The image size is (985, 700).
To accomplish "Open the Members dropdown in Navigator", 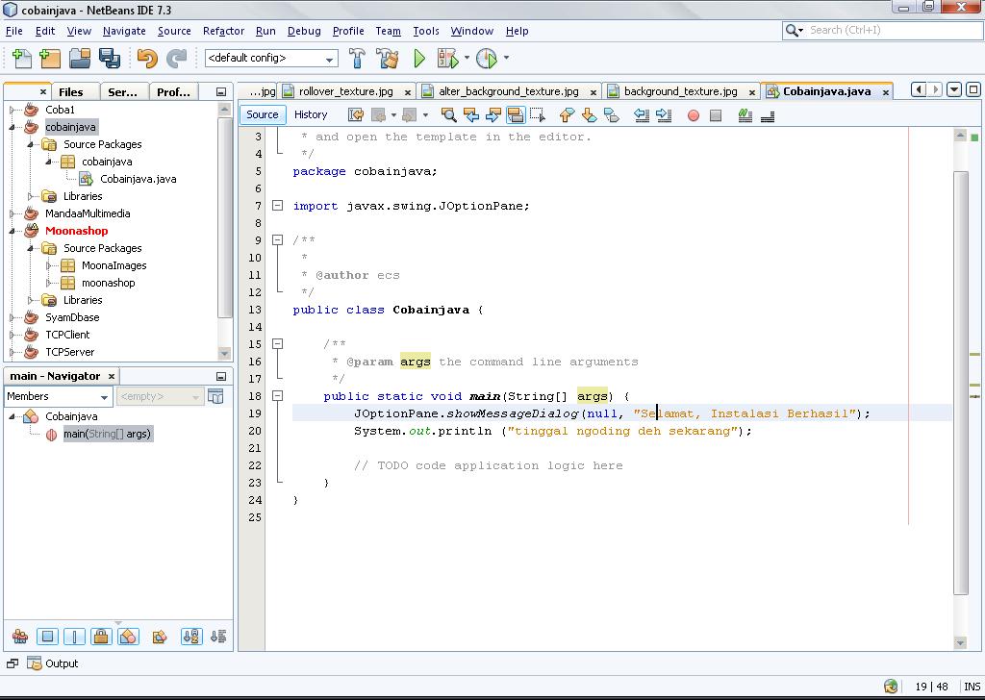I will click(x=58, y=396).
